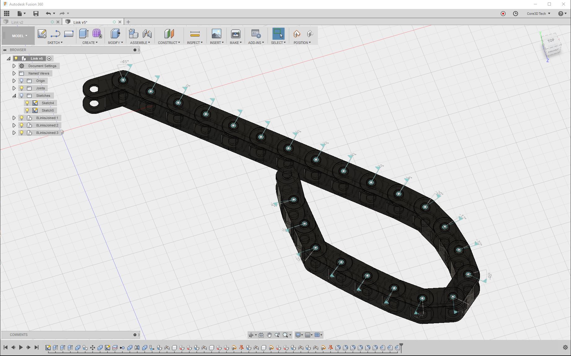Select the 3D Print icon under Make
The image size is (571, 356).
point(235,34)
